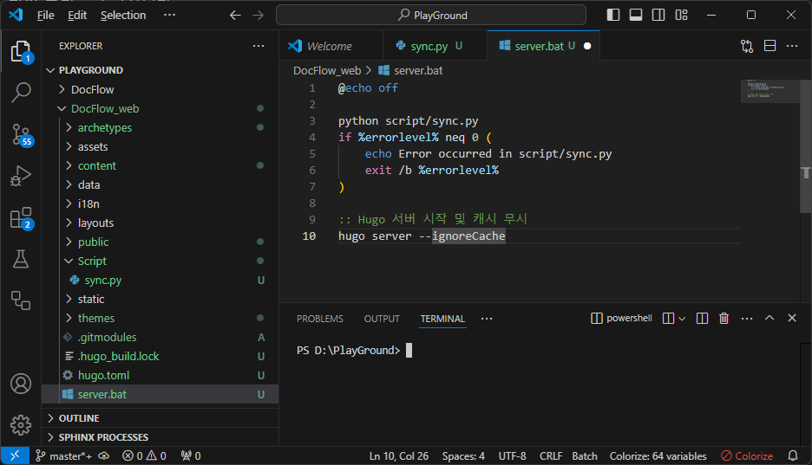This screenshot has width=812, height=465.
Task: Open Source Control view with 55 changes
Action: pos(22,135)
